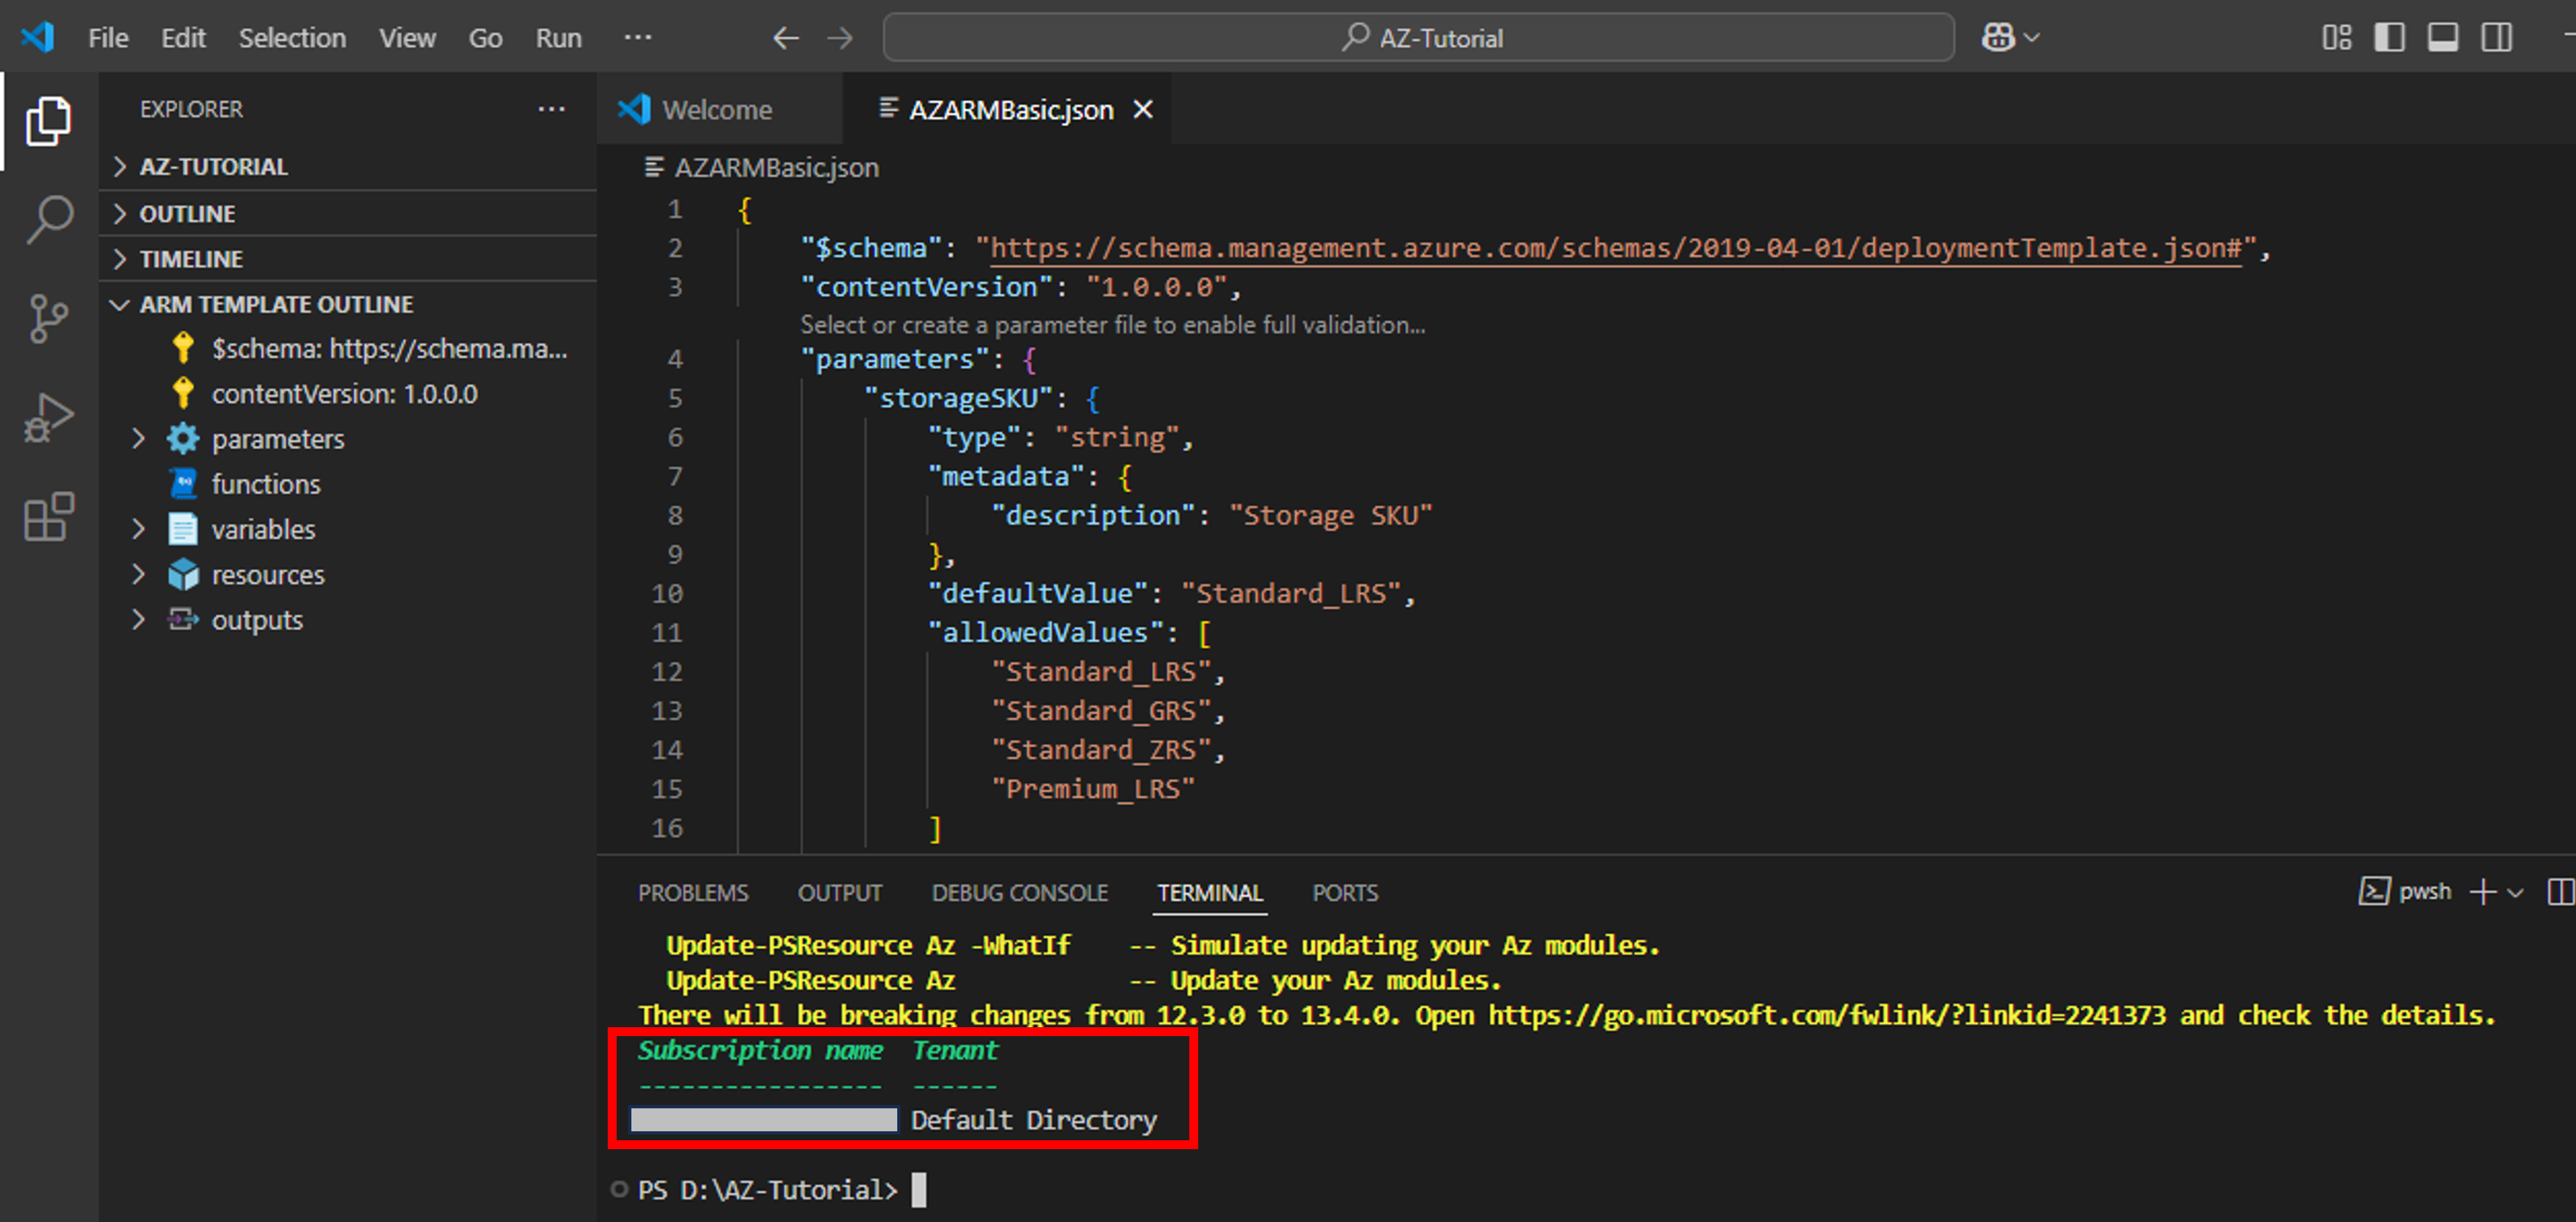Open the Extensions view
Screen dimensions: 2576x1222
(49, 517)
